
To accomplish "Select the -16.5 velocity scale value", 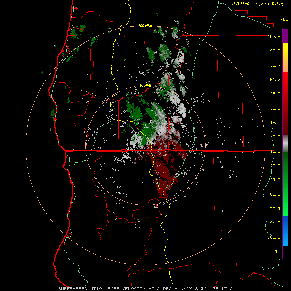I will coord(274,151).
